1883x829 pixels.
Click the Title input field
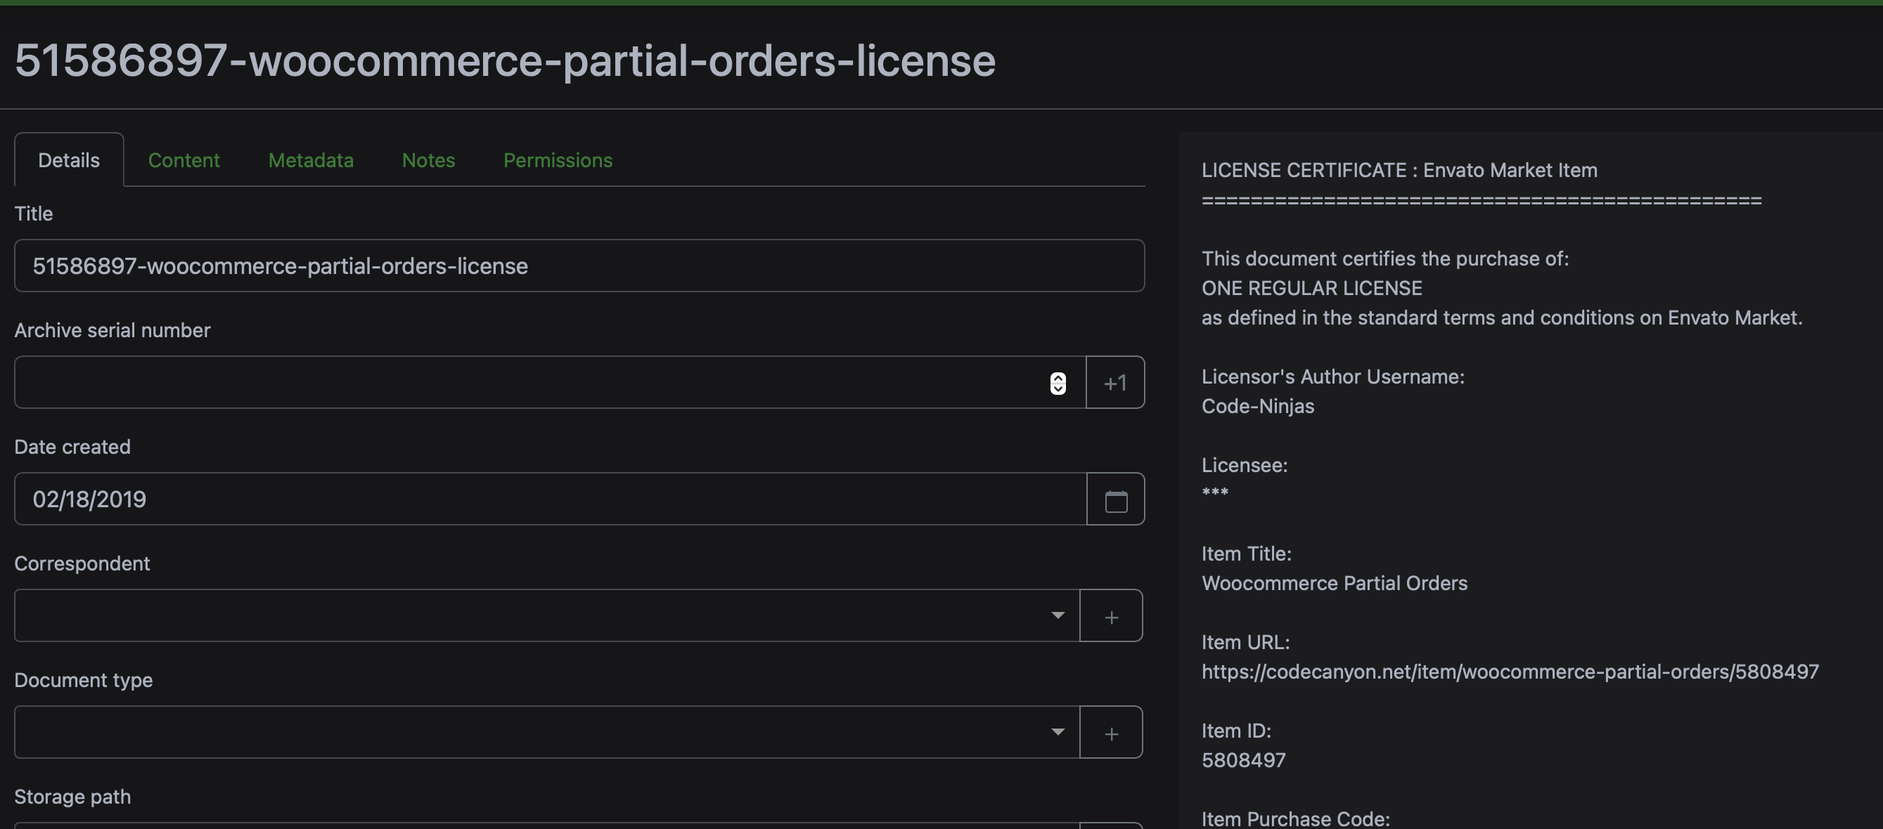coord(512,265)
